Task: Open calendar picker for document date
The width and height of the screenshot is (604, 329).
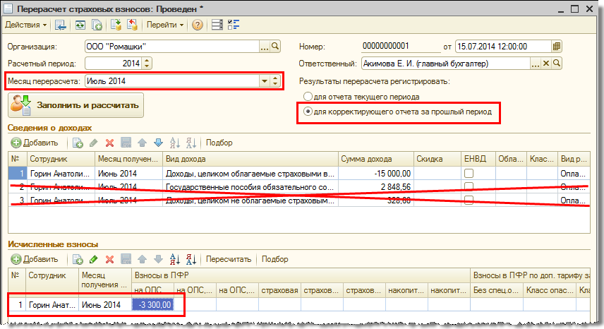Action: (556, 47)
